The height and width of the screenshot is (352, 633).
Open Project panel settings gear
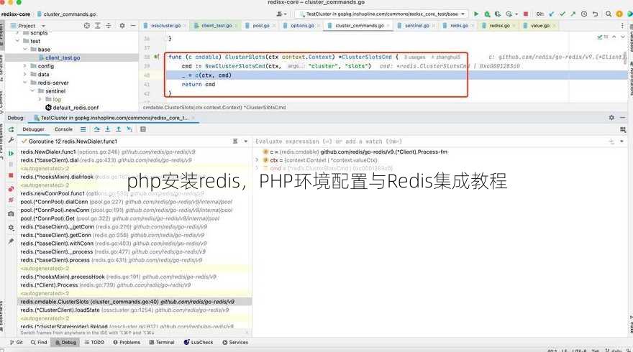(122, 25)
